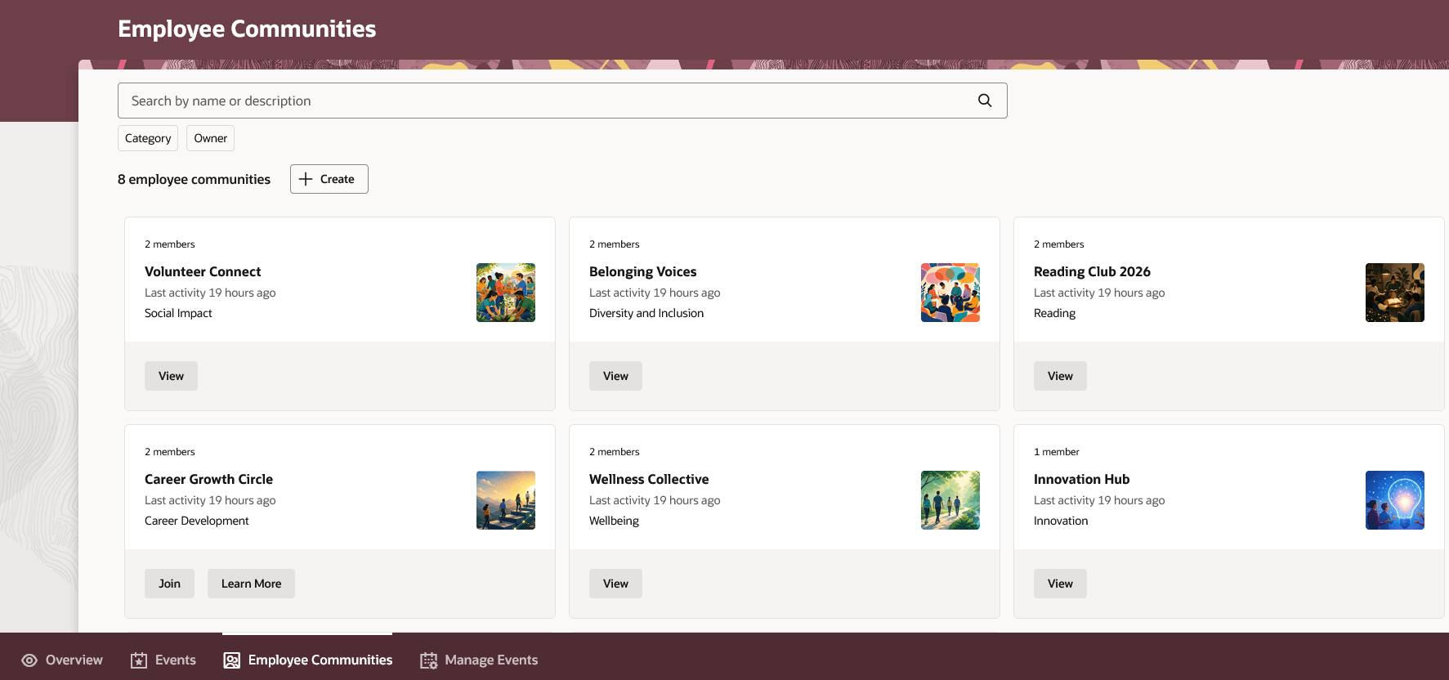Focus the search by name or description field
The height and width of the screenshot is (680, 1449).
point(562,101)
